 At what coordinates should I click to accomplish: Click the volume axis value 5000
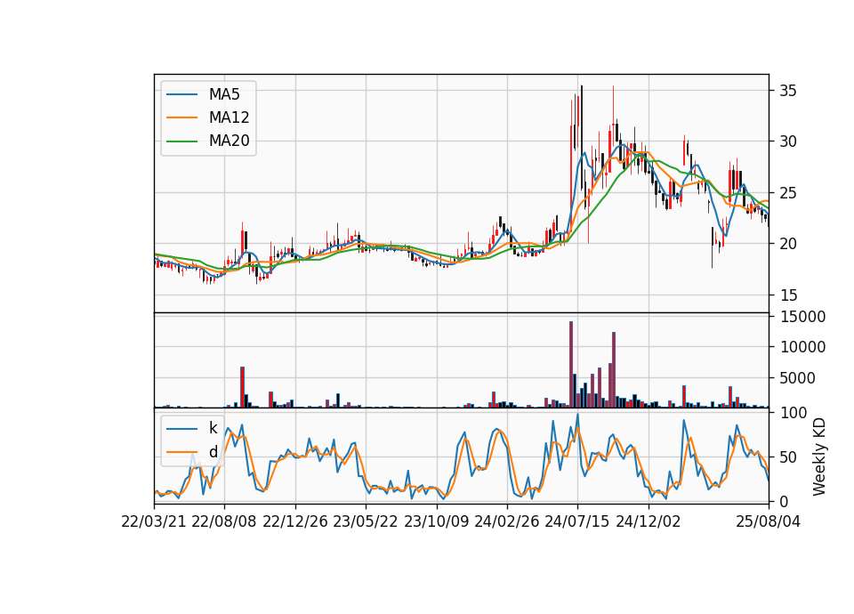click(797, 378)
